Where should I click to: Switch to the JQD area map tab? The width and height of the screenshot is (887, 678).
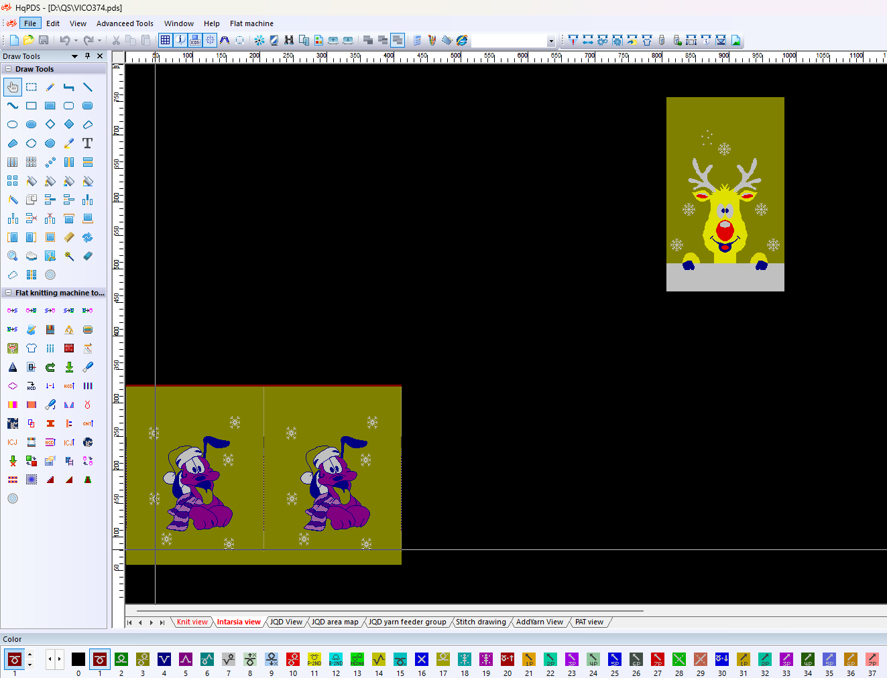[335, 622]
